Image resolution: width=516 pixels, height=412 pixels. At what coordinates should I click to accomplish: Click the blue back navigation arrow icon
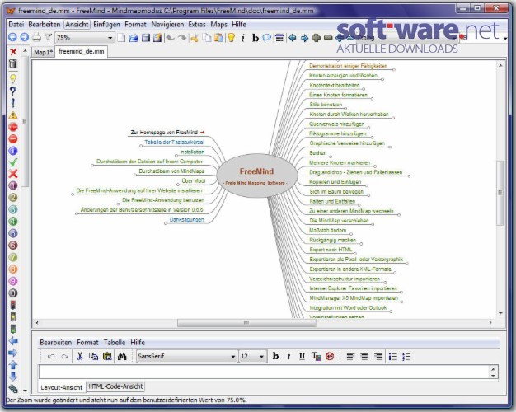coord(12,37)
